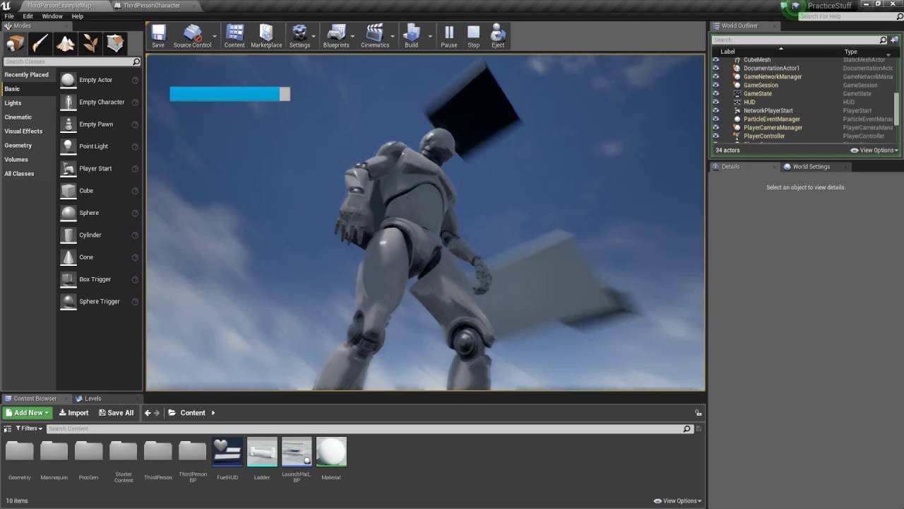Switch to the World Settings tab
The height and width of the screenshot is (509, 904).
(811, 167)
